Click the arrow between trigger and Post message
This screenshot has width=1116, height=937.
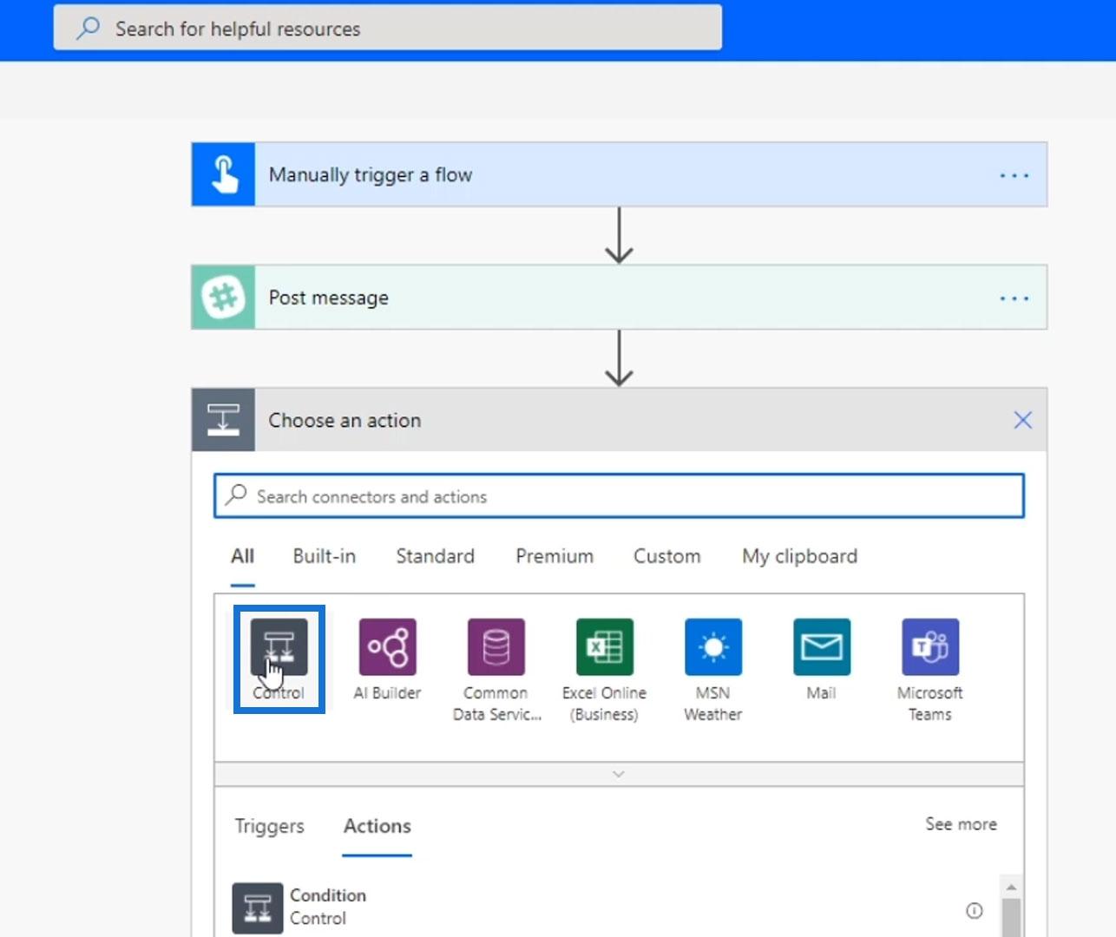(x=619, y=235)
